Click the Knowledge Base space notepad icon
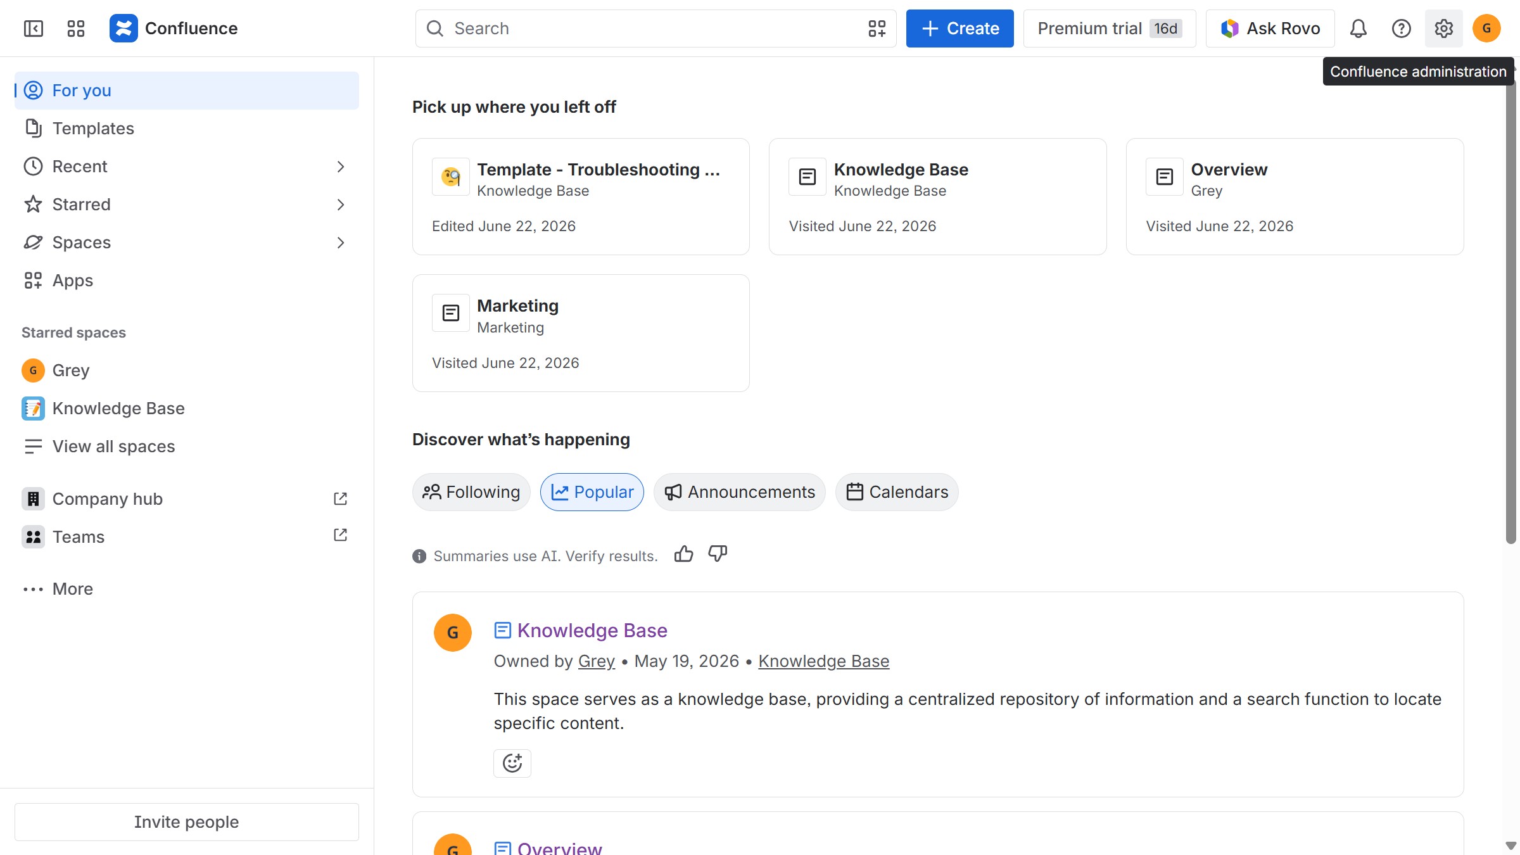The width and height of the screenshot is (1520, 855). point(33,408)
